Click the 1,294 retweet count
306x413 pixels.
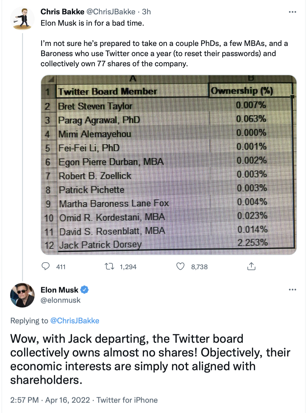(128, 267)
